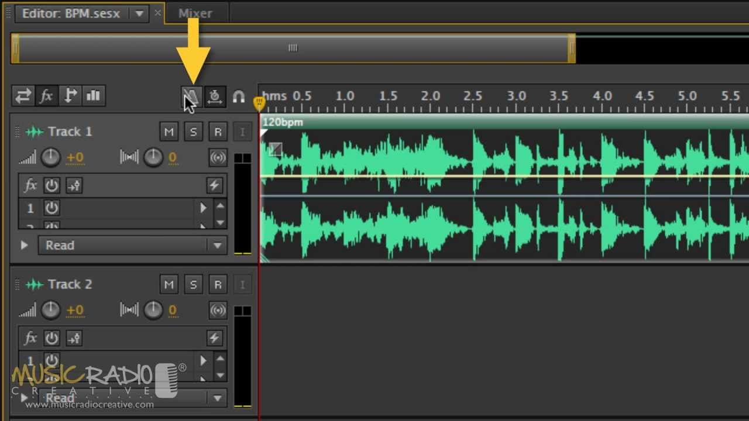Open the Sends view icon
The height and width of the screenshot is (421, 749).
(x=70, y=95)
